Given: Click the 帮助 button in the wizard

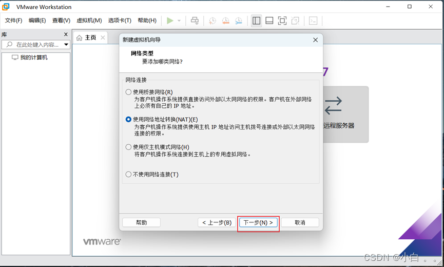Looking at the screenshot, I should [x=141, y=222].
